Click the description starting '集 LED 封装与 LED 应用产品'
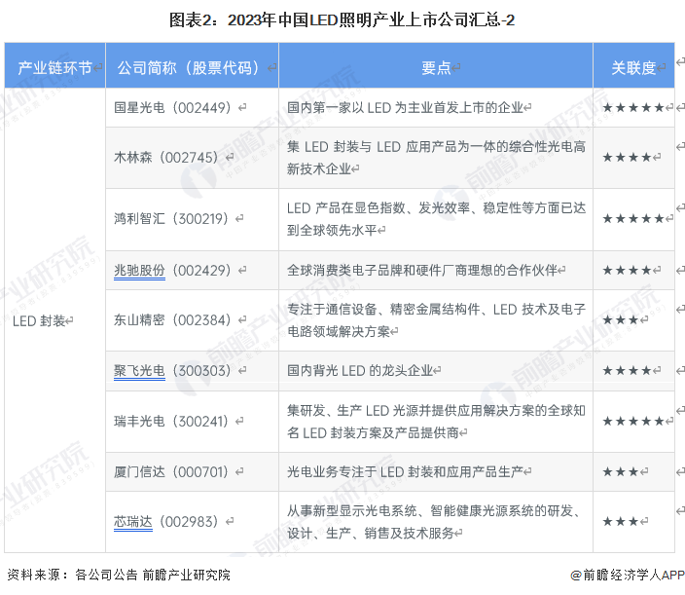685x595 pixels. (436, 158)
